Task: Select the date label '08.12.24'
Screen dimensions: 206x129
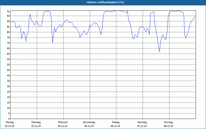Action: point(168,126)
